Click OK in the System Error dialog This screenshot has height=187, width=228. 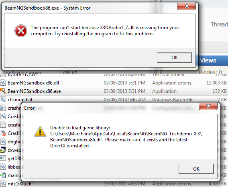[175, 58]
